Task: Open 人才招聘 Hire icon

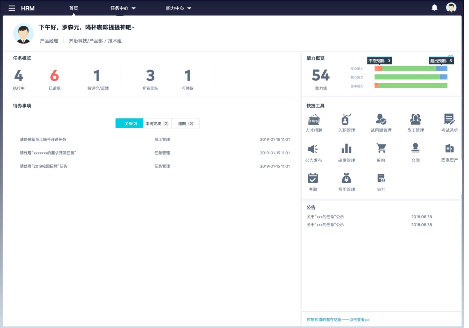Action: [x=314, y=119]
